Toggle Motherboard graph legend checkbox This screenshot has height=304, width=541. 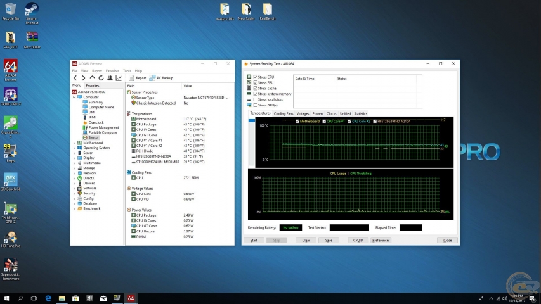[297, 122]
